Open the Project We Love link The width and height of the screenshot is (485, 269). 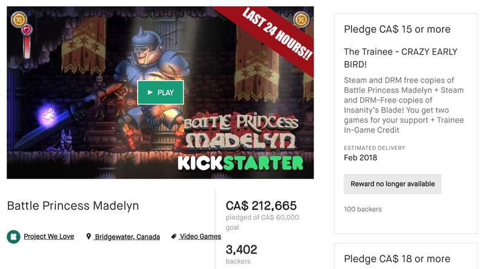(48, 237)
